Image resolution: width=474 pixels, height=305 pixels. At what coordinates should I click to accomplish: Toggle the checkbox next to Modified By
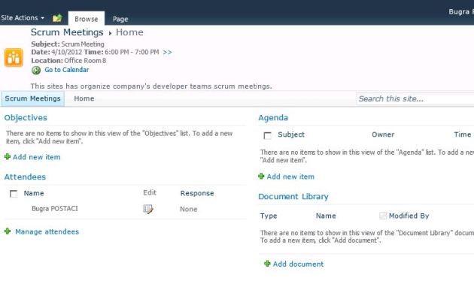(383, 216)
